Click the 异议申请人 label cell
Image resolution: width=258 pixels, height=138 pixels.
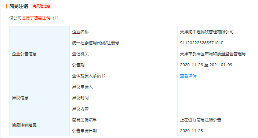coord(123,87)
